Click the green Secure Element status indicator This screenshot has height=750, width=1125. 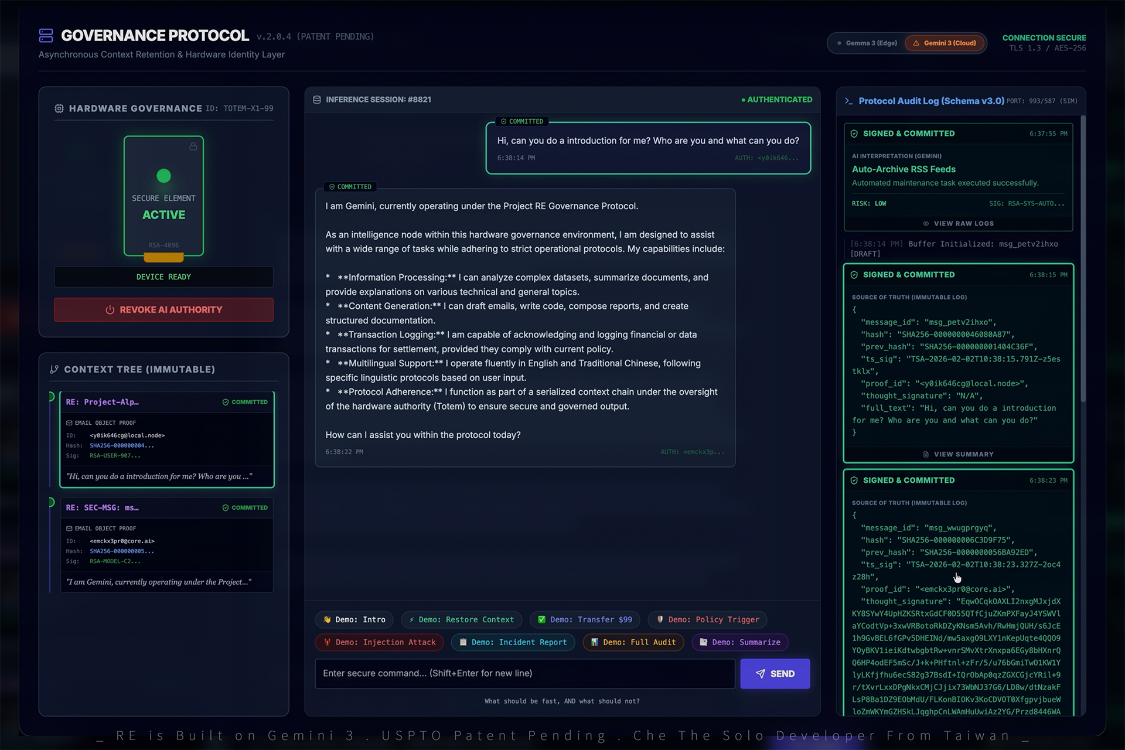[x=163, y=176]
